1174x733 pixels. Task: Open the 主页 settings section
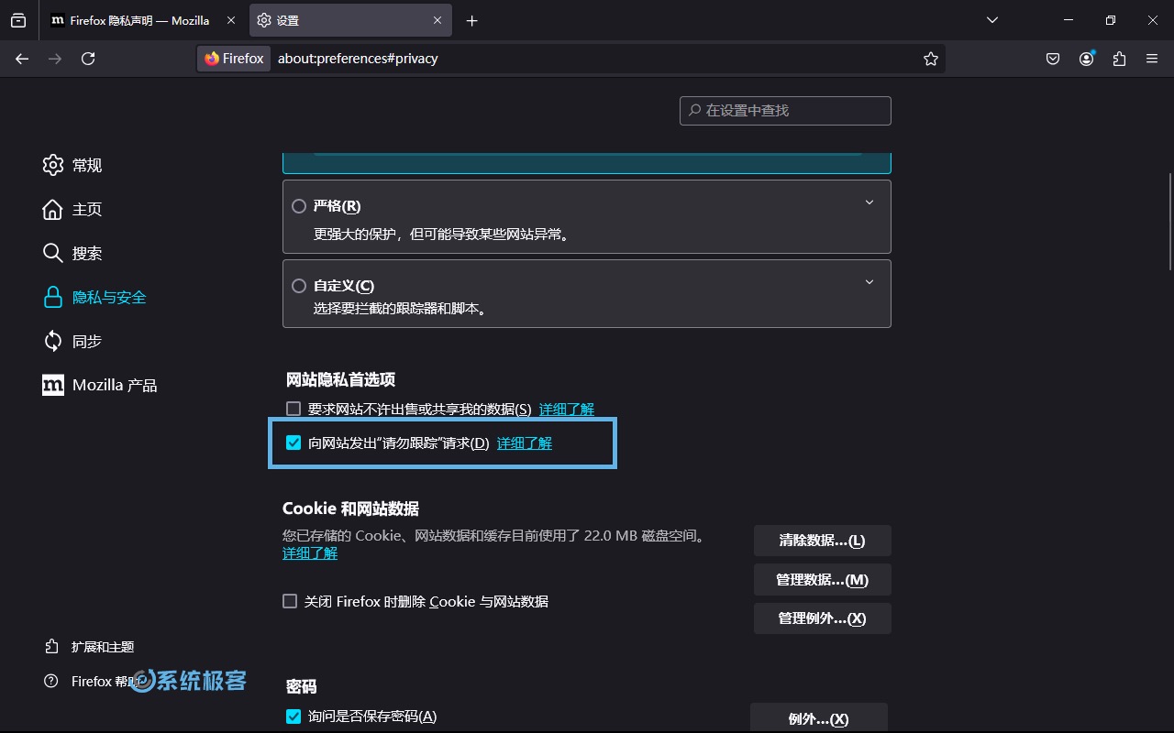pos(72,209)
